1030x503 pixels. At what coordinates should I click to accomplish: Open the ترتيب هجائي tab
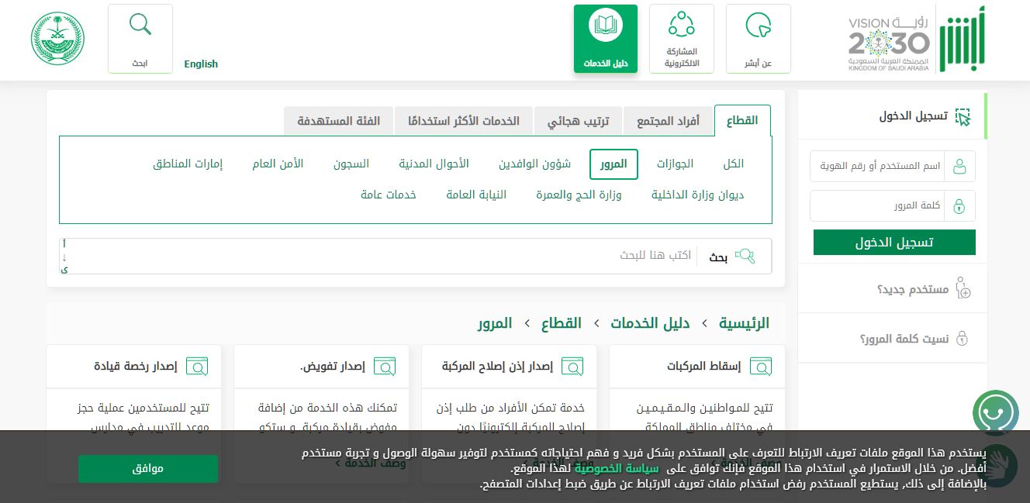coord(578,120)
